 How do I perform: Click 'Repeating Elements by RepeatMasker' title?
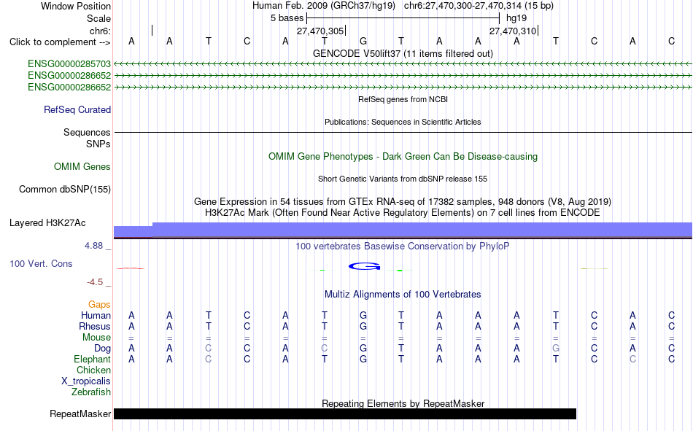tap(403, 403)
